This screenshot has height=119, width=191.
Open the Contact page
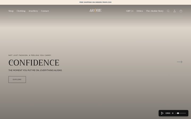(45, 11)
